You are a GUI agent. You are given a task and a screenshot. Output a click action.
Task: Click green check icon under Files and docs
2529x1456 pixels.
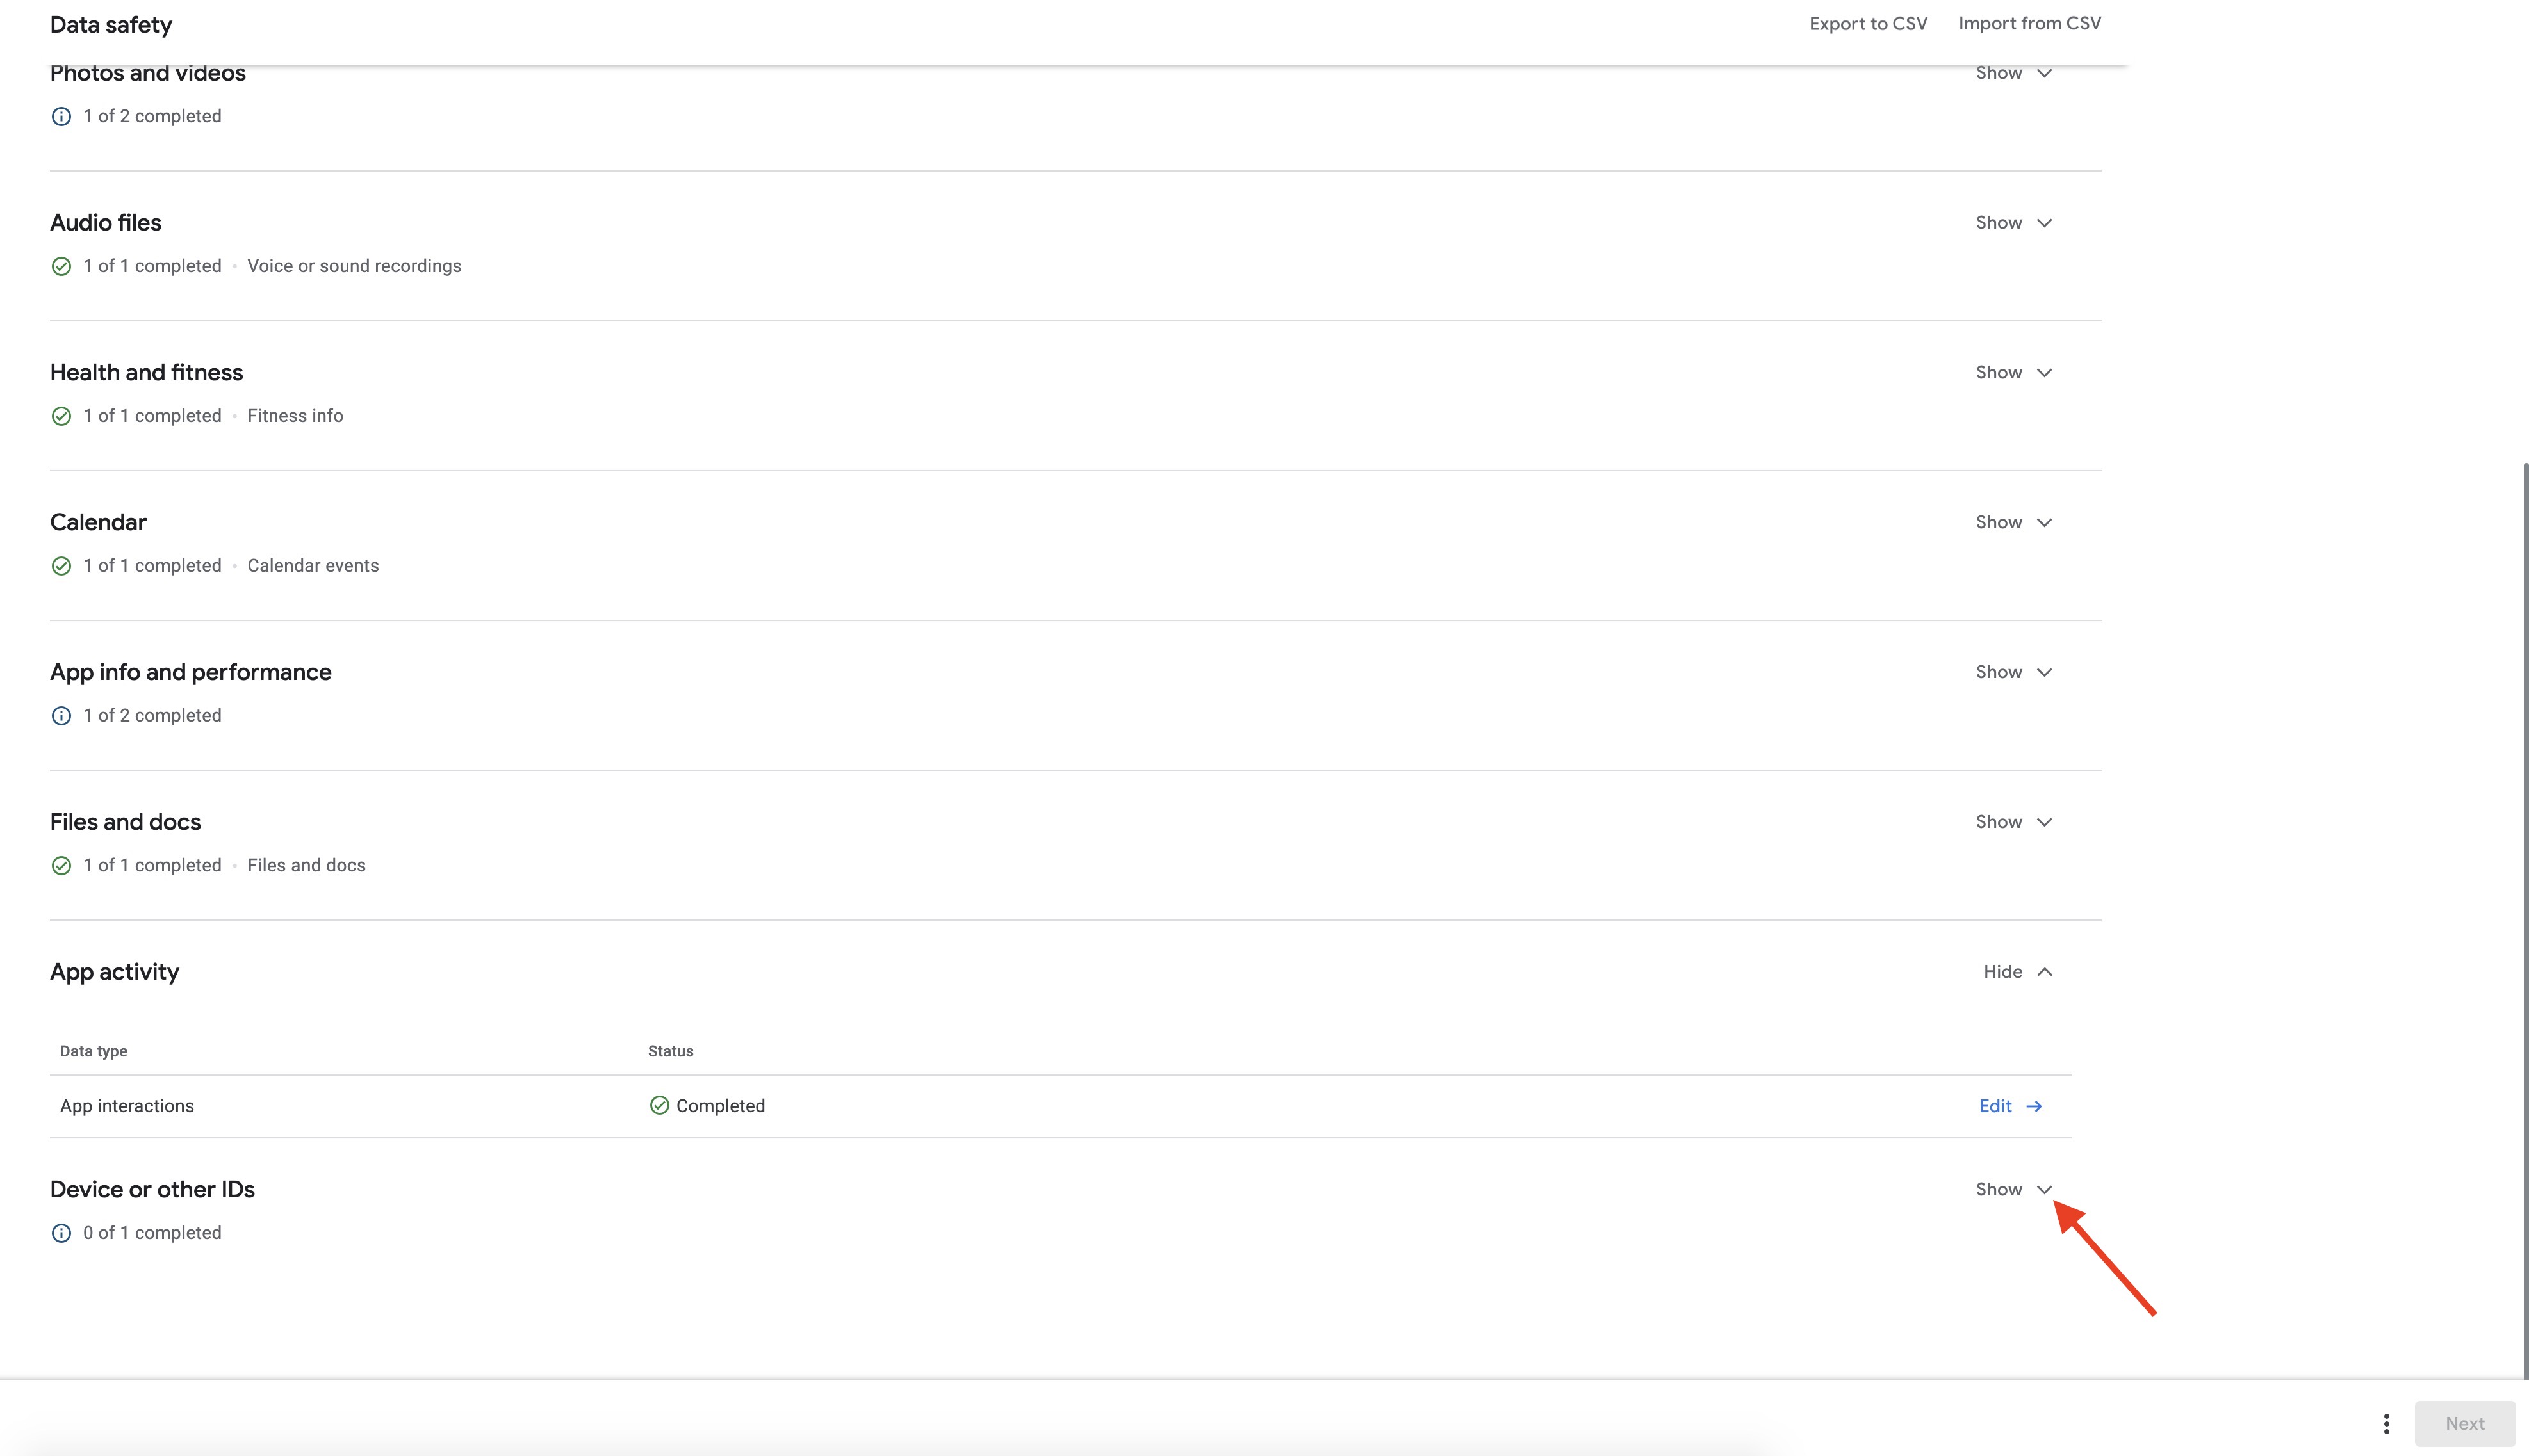61,866
